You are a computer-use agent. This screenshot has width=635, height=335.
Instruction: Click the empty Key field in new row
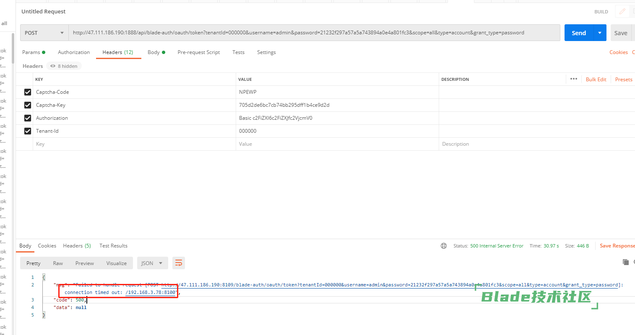tap(134, 144)
